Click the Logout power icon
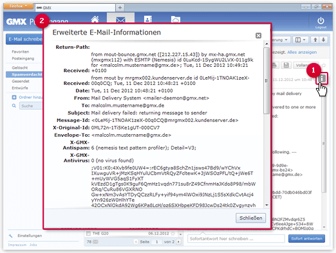This screenshot has width=336, height=253. 321,21
